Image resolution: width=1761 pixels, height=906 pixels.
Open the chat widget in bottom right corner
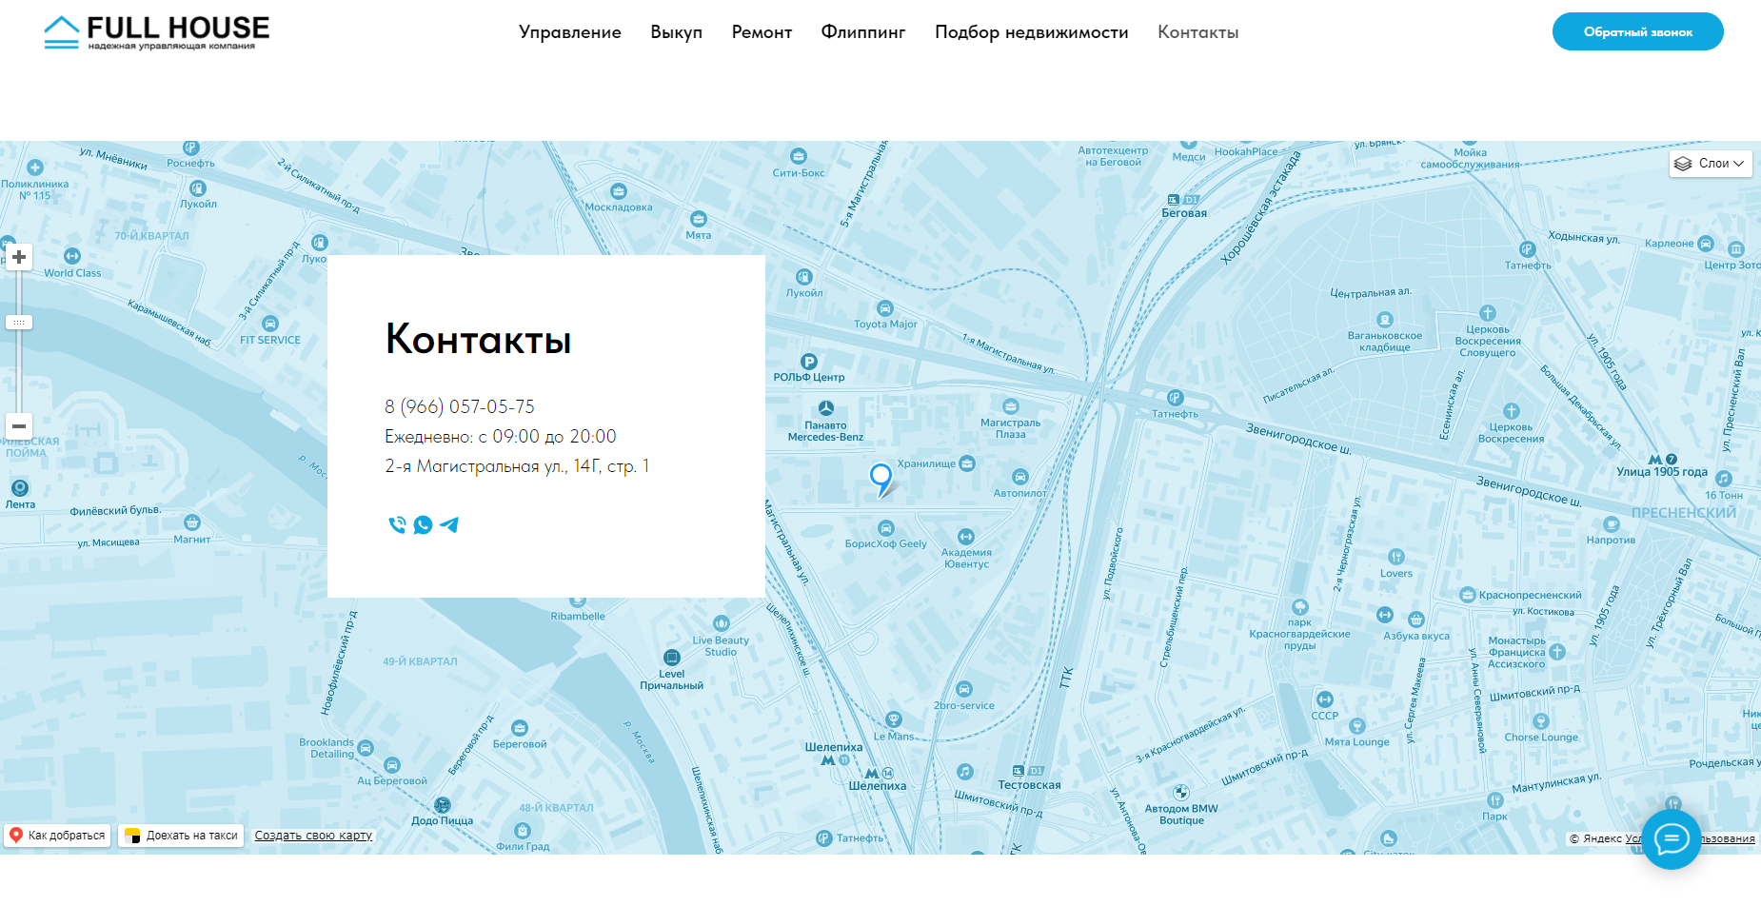(1672, 840)
